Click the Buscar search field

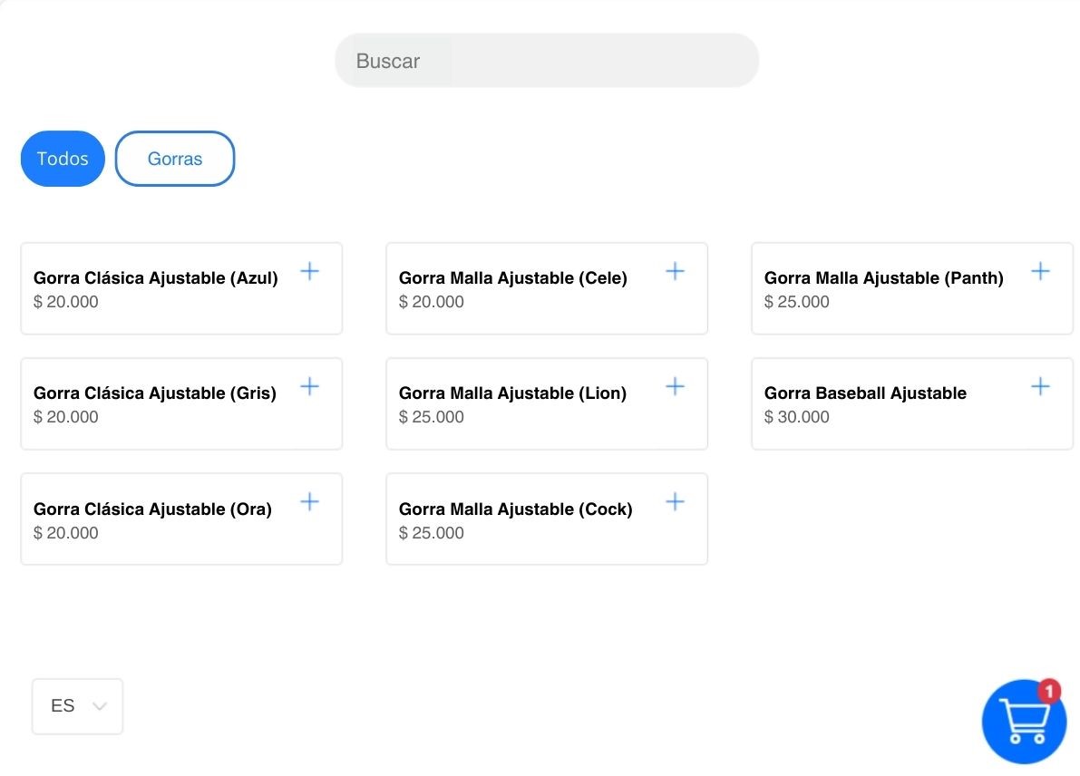[547, 61]
